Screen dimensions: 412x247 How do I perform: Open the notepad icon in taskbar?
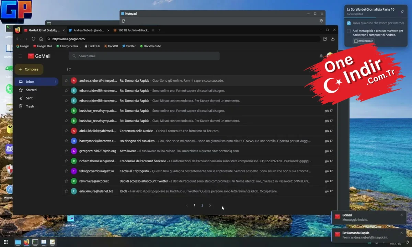52,242
